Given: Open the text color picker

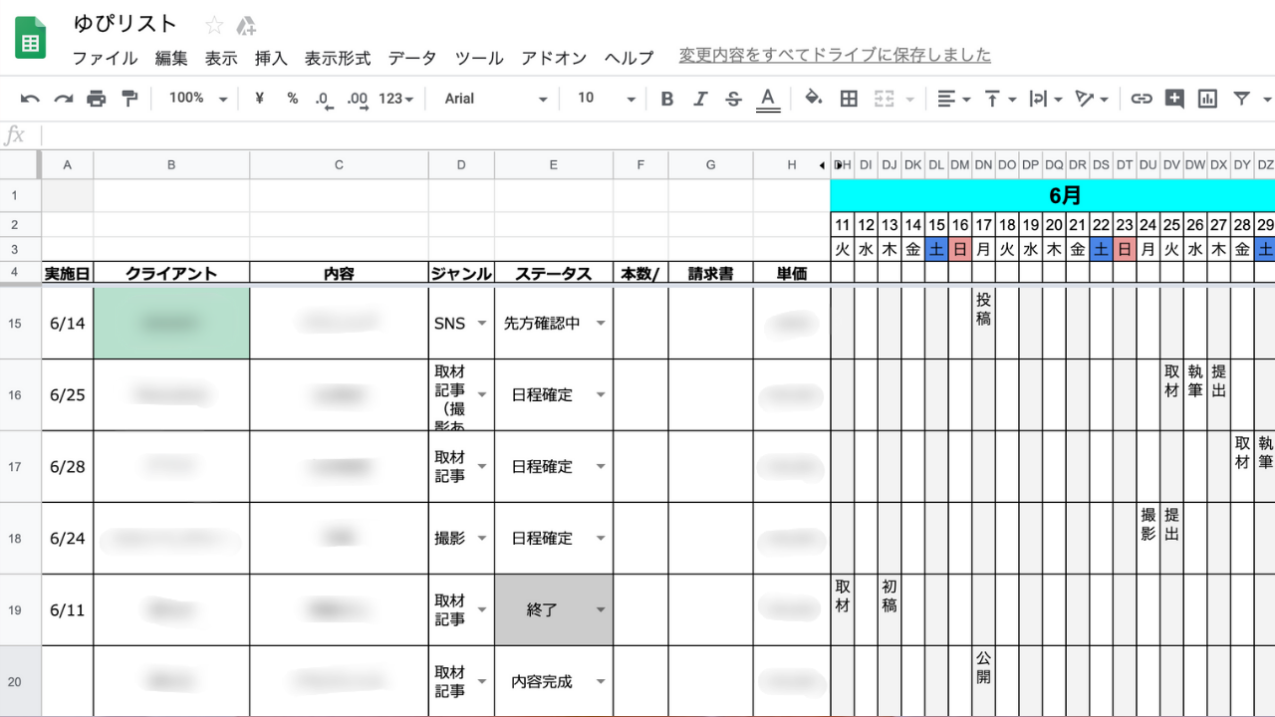Looking at the screenshot, I should click(x=767, y=99).
